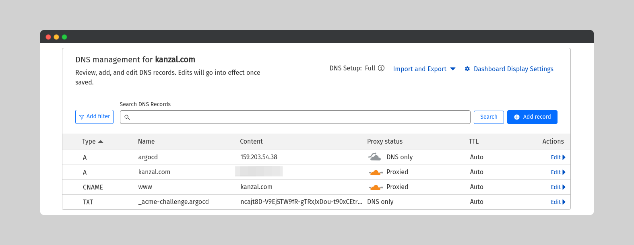Select IP address 159.203.54.38
Image resolution: width=634 pixels, height=245 pixels.
coord(259,157)
